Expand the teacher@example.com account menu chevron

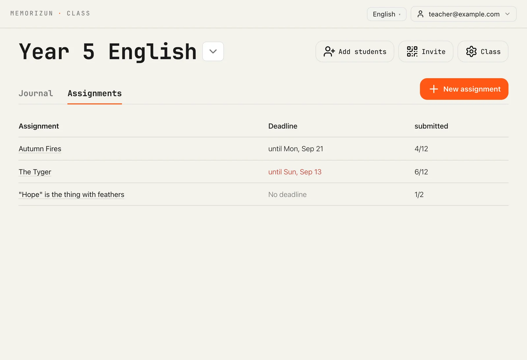508,14
